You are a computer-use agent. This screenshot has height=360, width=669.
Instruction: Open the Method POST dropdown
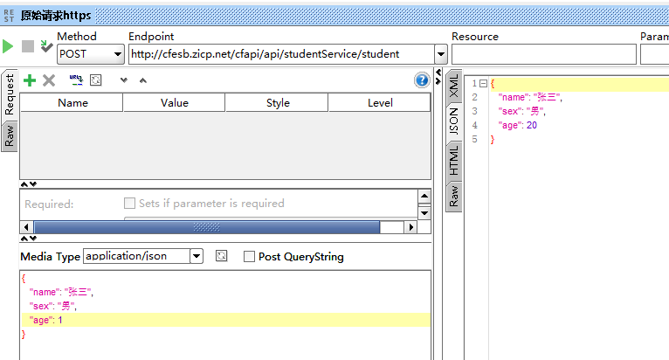point(91,54)
